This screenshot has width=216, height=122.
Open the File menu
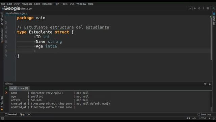click(x=3, y=4)
